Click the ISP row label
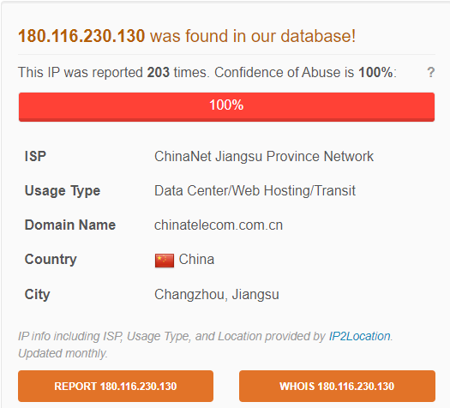 click(35, 157)
